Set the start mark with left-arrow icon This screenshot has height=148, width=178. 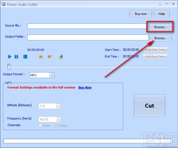point(41,57)
